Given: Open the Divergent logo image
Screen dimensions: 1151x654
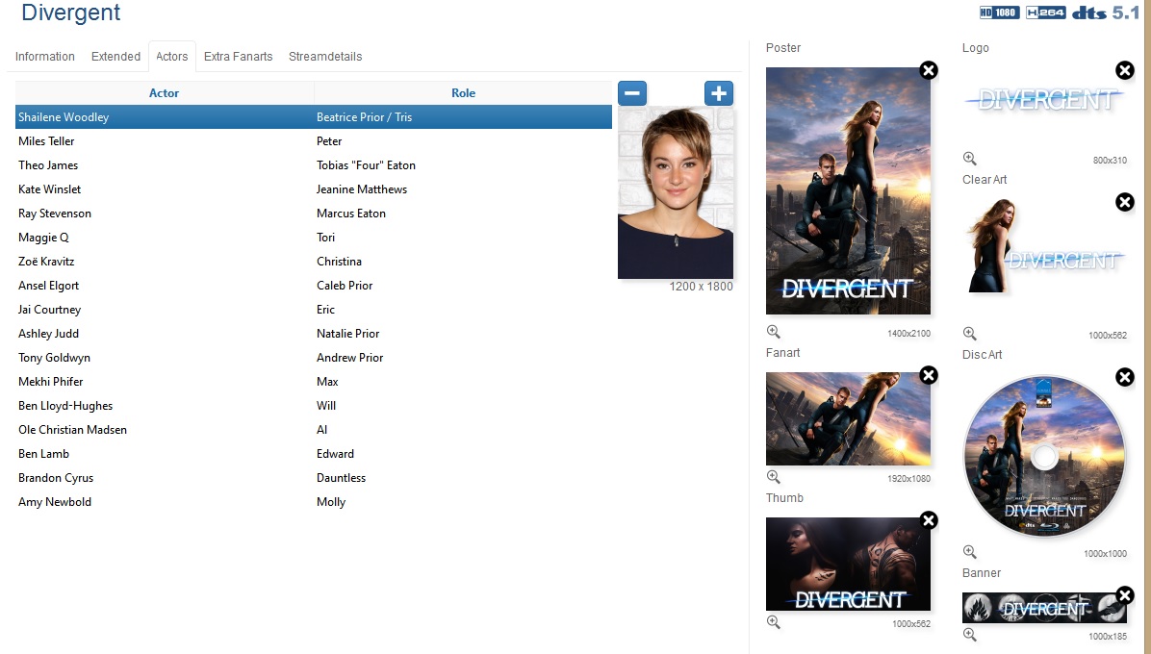Looking at the screenshot, I should (x=1044, y=99).
